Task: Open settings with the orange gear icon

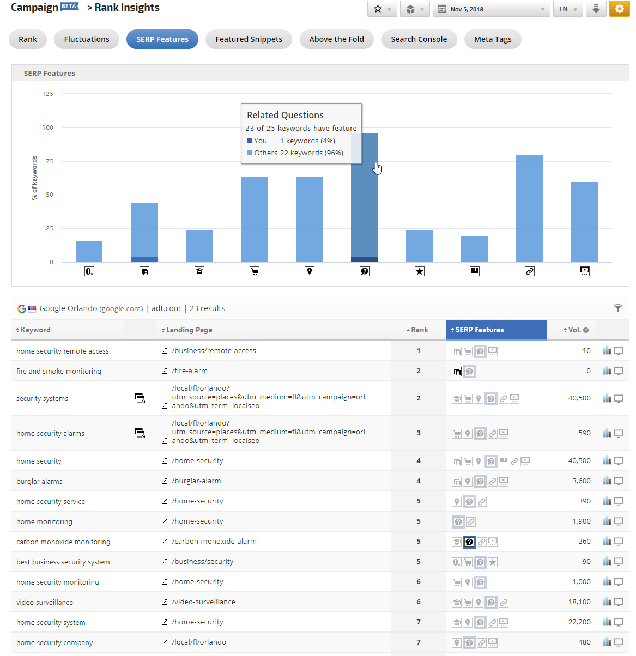Action: [619, 9]
